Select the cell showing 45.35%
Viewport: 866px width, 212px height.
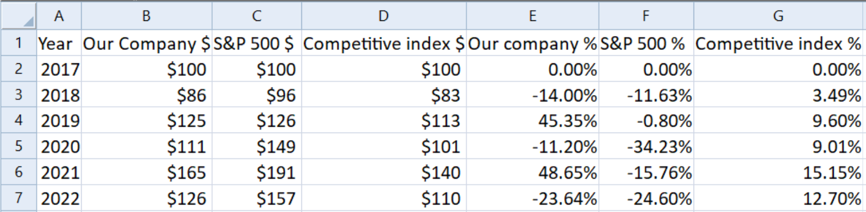[532, 120]
